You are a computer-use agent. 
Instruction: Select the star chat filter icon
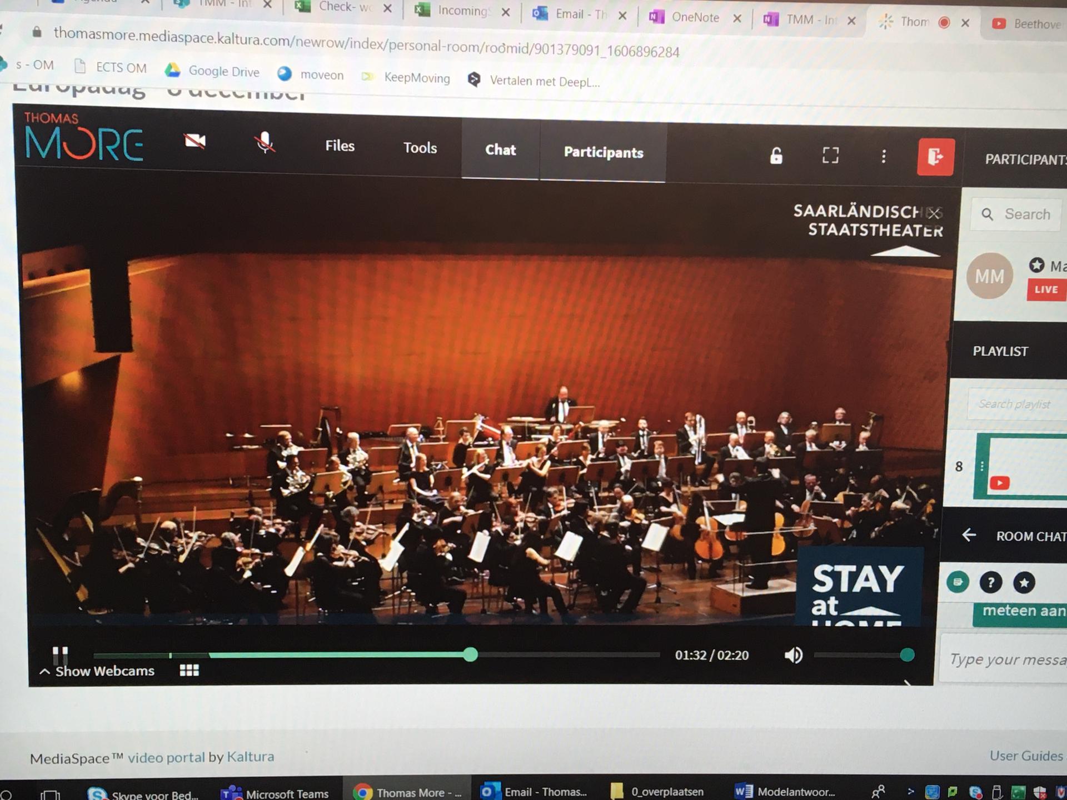1024,582
